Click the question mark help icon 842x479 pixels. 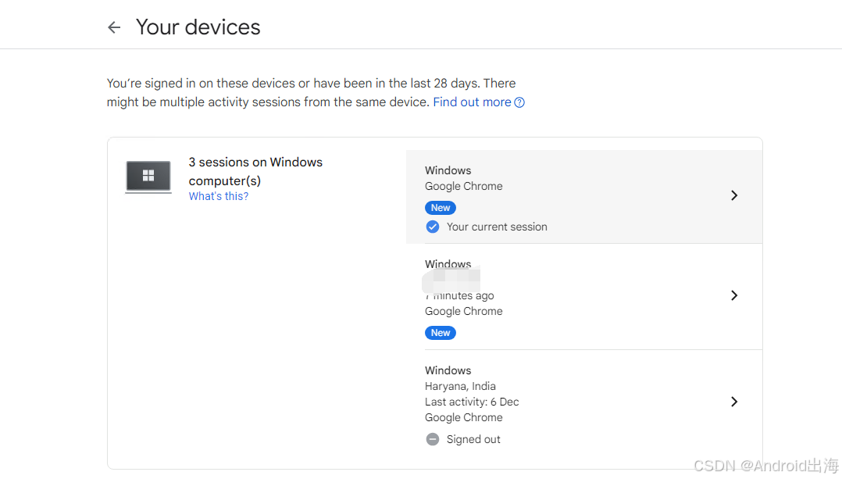(519, 102)
